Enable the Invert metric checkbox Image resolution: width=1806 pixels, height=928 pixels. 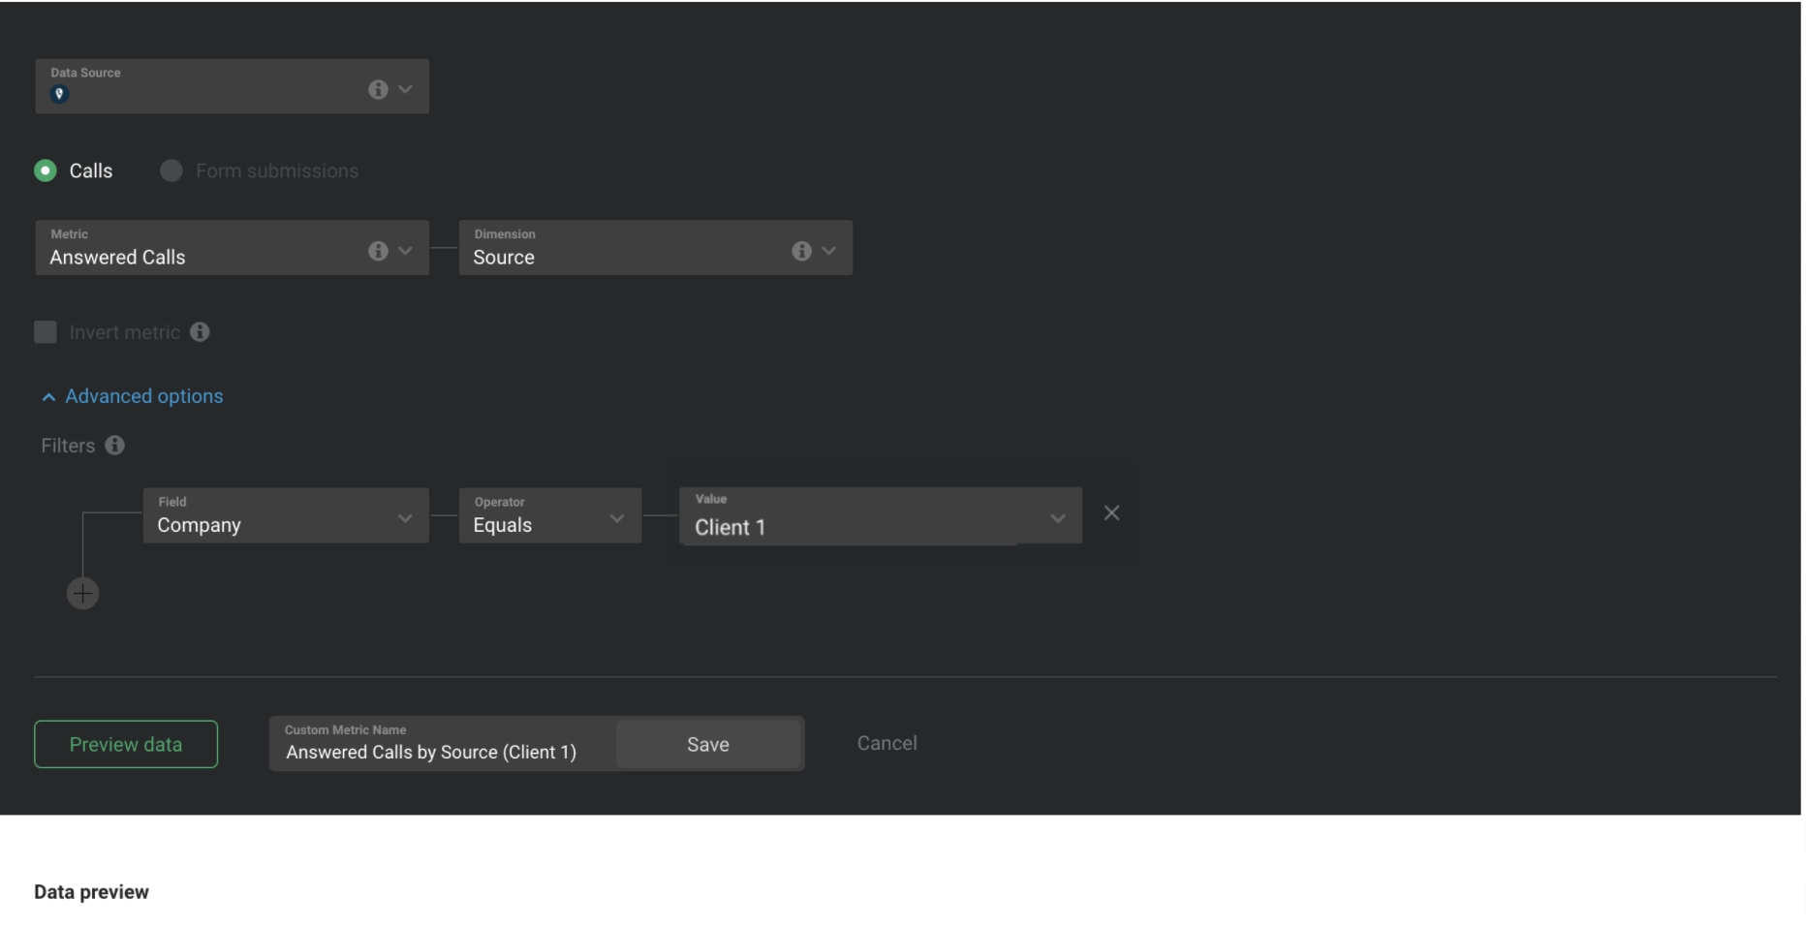click(x=45, y=332)
